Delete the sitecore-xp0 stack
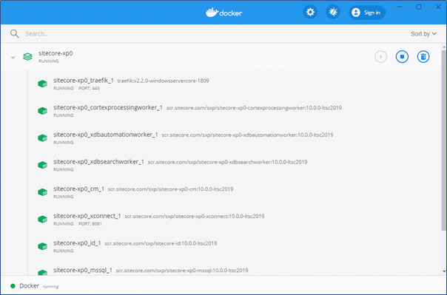This screenshot has width=447, height=295. point(423,56)
